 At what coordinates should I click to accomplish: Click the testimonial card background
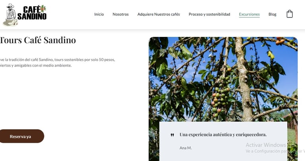click(223, 141)
